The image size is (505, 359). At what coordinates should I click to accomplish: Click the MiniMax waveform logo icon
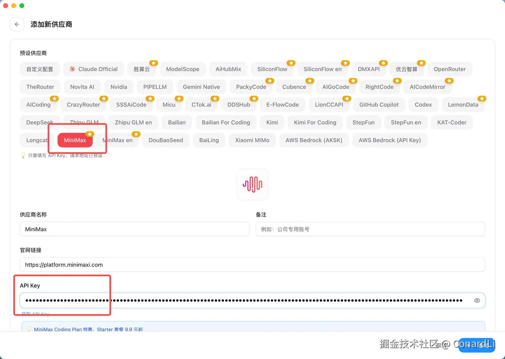[252, 184]
